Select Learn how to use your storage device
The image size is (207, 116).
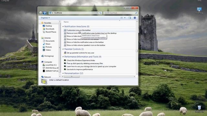pos(92,67)
